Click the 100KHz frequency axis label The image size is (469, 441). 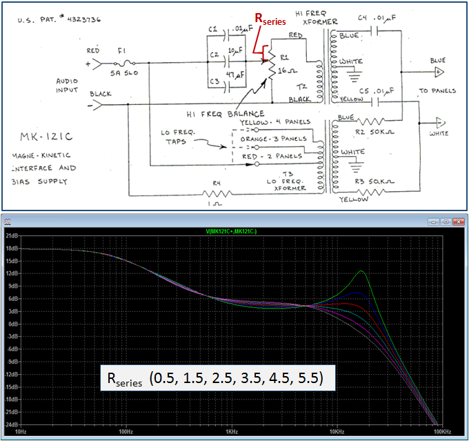[442, 432]
